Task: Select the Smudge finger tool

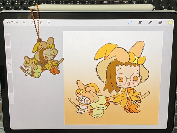Action: [x=140, y=22]
